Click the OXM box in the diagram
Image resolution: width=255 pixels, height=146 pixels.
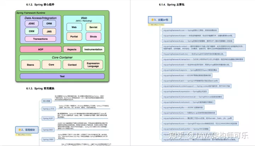coord(32,31)
